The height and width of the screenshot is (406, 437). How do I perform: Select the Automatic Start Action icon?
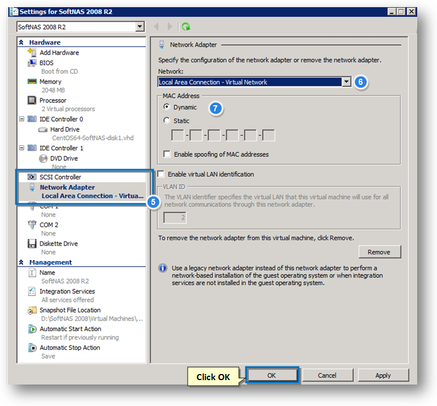point(32,329)
